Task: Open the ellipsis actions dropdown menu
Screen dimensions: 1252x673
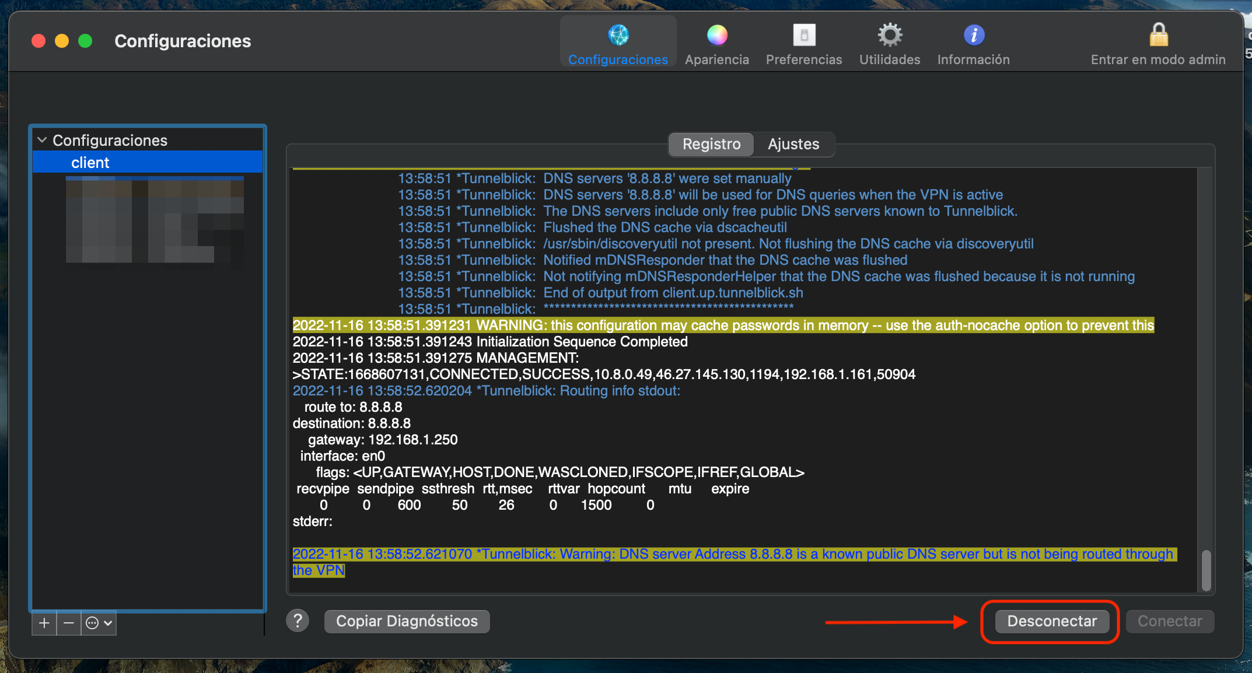Action: coord(99,623)
